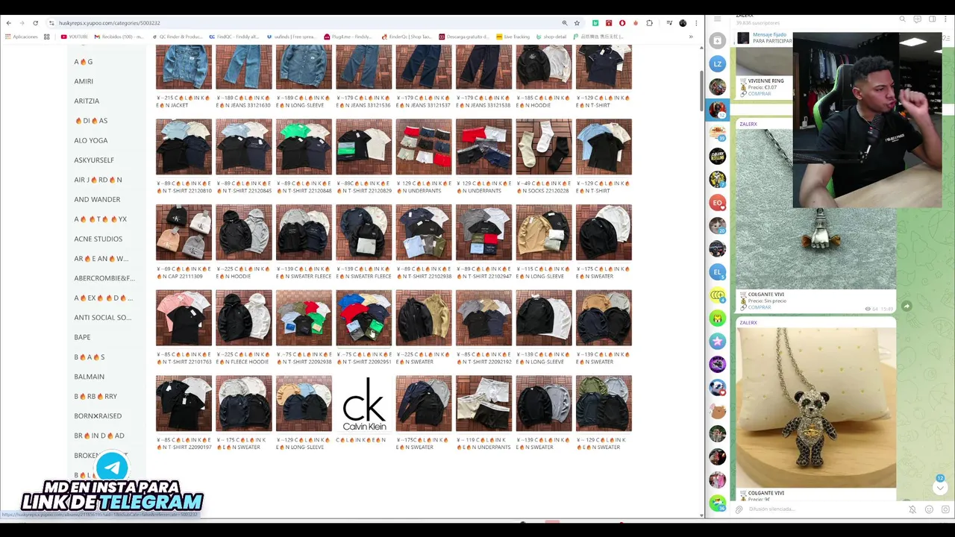The width and height of the screenshot is (955, 537).
Task: Open the browser extensions puzzle icon
Action: click(649, 23)
